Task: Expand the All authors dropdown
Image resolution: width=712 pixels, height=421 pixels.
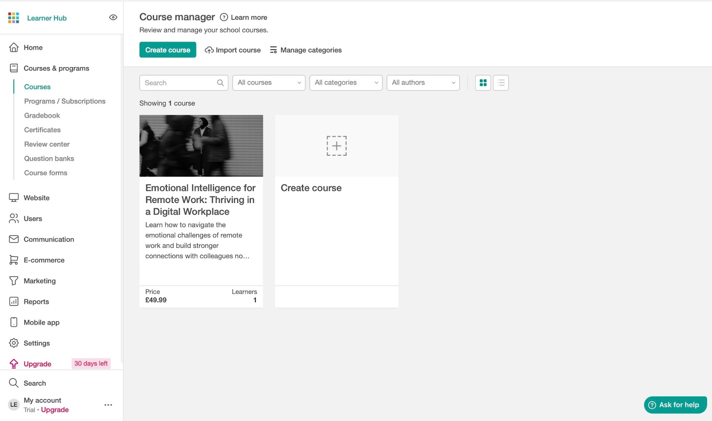Action: point(423,83)
